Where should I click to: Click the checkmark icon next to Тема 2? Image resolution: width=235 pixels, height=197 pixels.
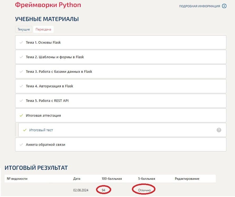click(x=21, y=57)
